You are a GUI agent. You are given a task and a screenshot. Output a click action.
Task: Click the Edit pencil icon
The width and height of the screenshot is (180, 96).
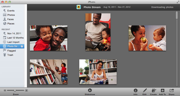click(x=145, y=90)
